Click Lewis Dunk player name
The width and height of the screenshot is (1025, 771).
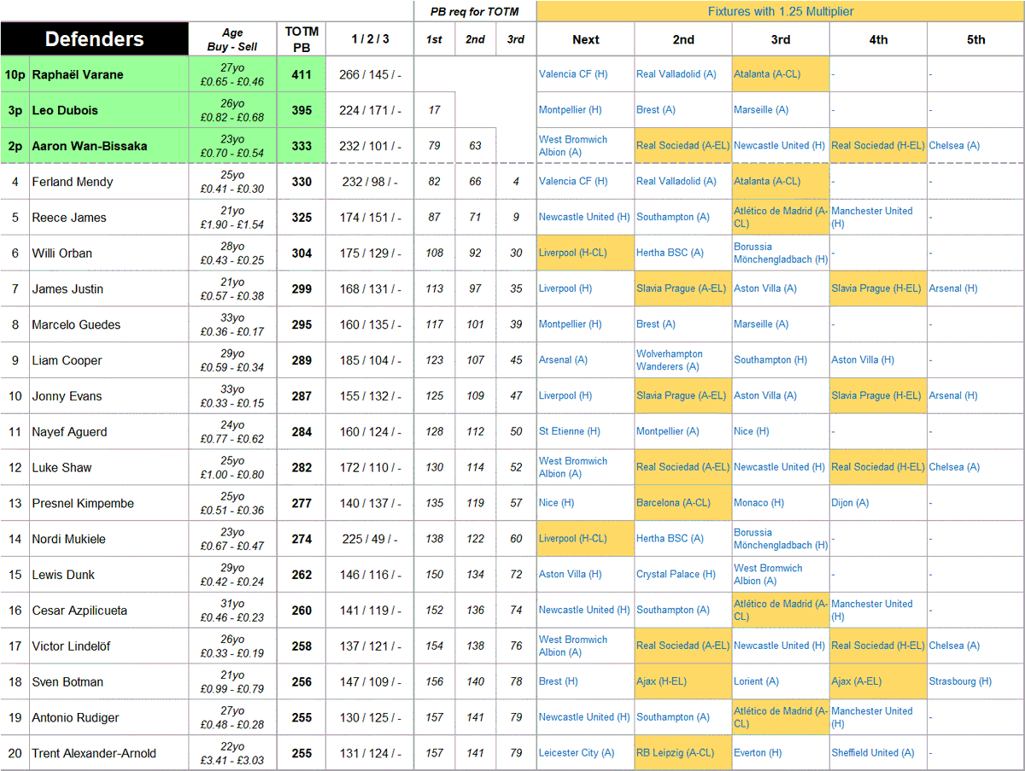[x=63, y=575]
